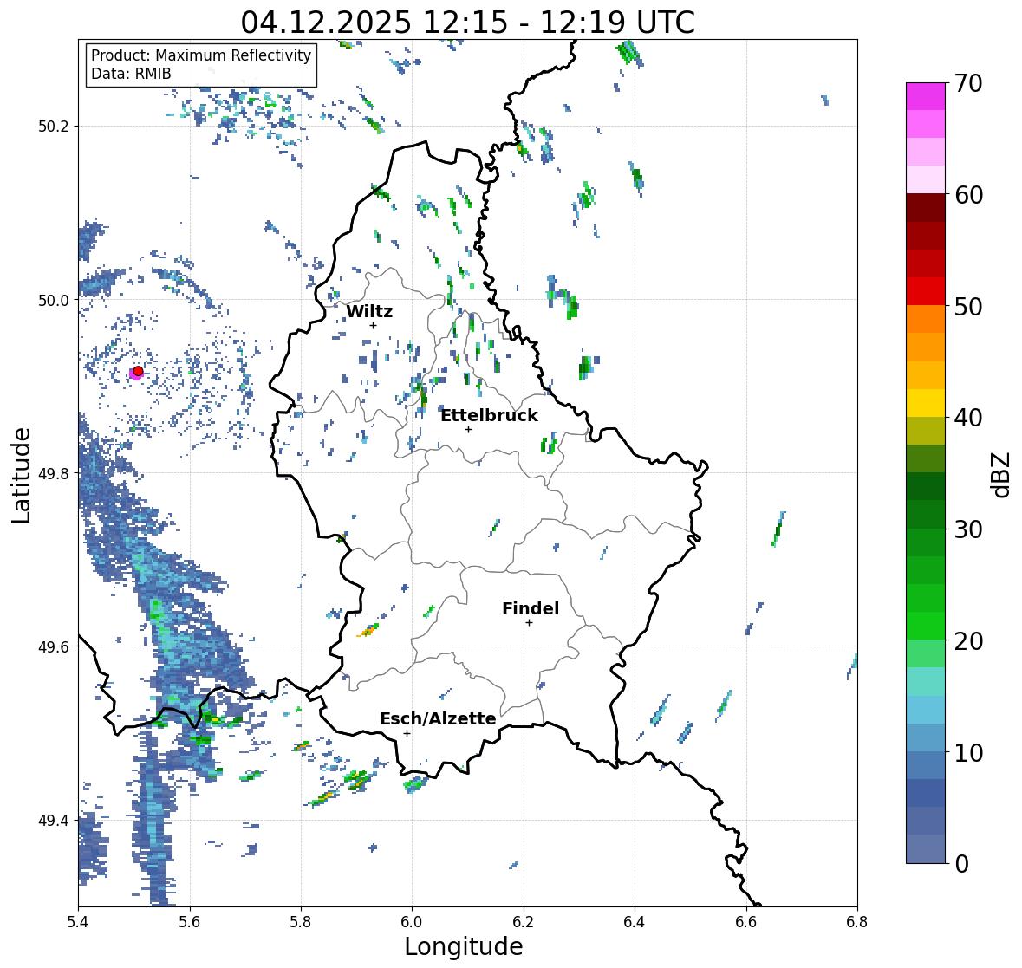1022x968 pixels.
Task: Pick the bright red colorbar segment above 50
Action: coord(926,291)
